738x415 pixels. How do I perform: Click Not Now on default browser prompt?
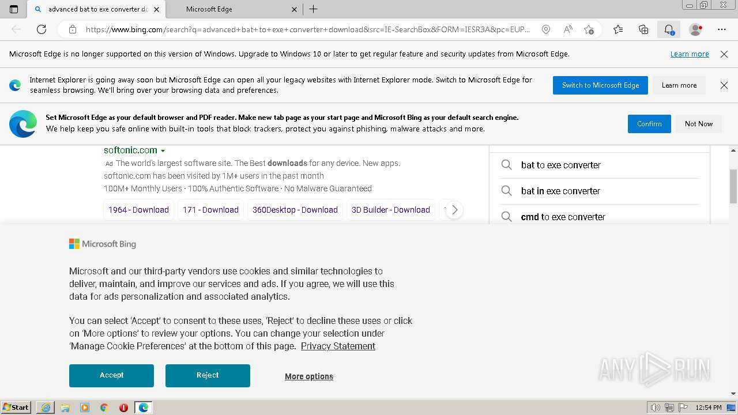[x=699, y=124]
